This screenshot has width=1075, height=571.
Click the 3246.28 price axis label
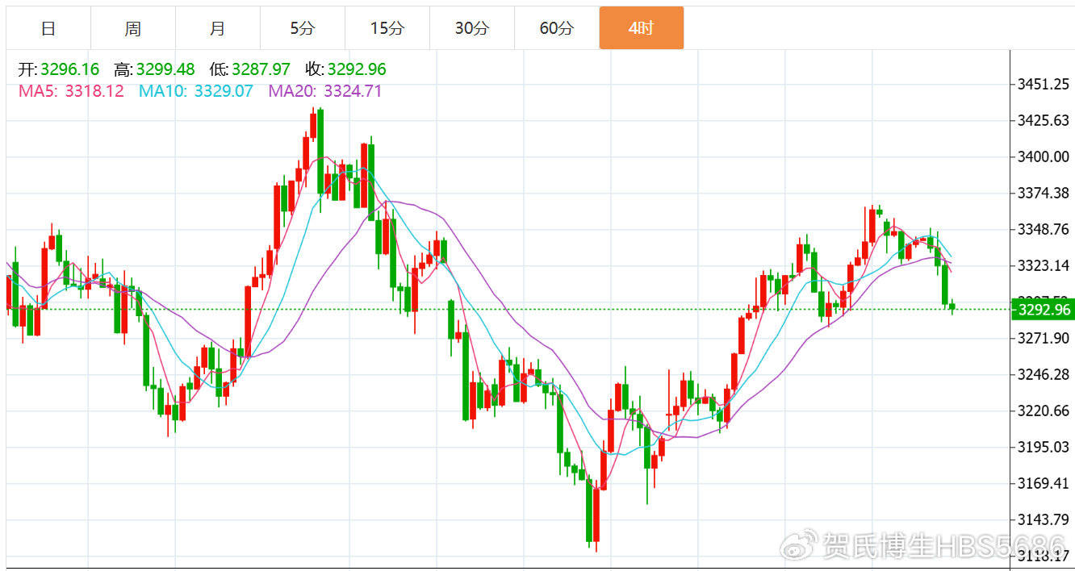1044,374
